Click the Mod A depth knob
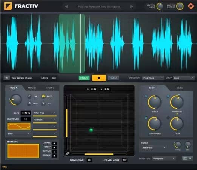 (15, 100)
